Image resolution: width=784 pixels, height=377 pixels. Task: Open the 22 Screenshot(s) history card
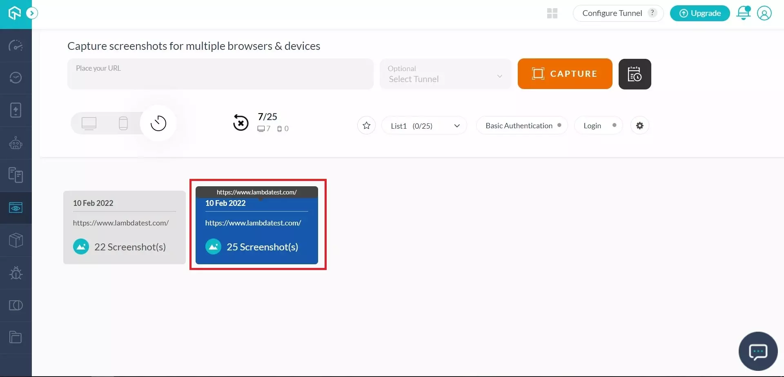coord(125,228)
